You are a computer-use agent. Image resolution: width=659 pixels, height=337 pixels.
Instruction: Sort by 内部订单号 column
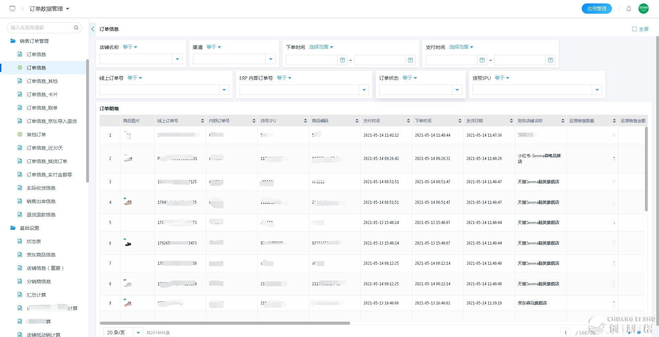pyautogui.click(x=254, y=121)
